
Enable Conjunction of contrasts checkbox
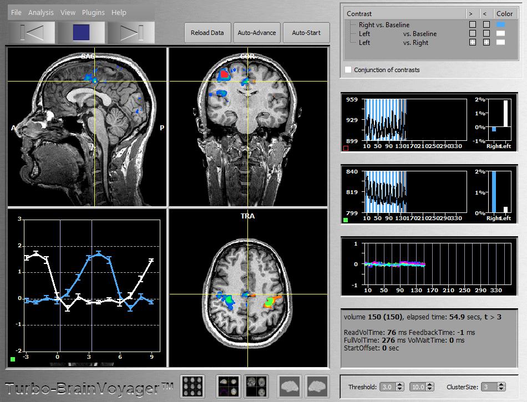[x=348, y=70]
